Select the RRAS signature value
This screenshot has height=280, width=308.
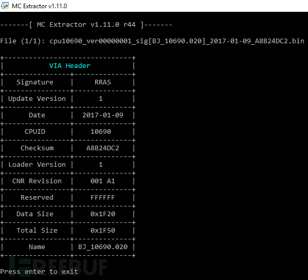103,82
